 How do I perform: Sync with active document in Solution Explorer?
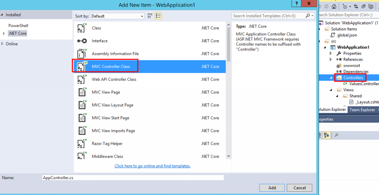pos(356,7)
